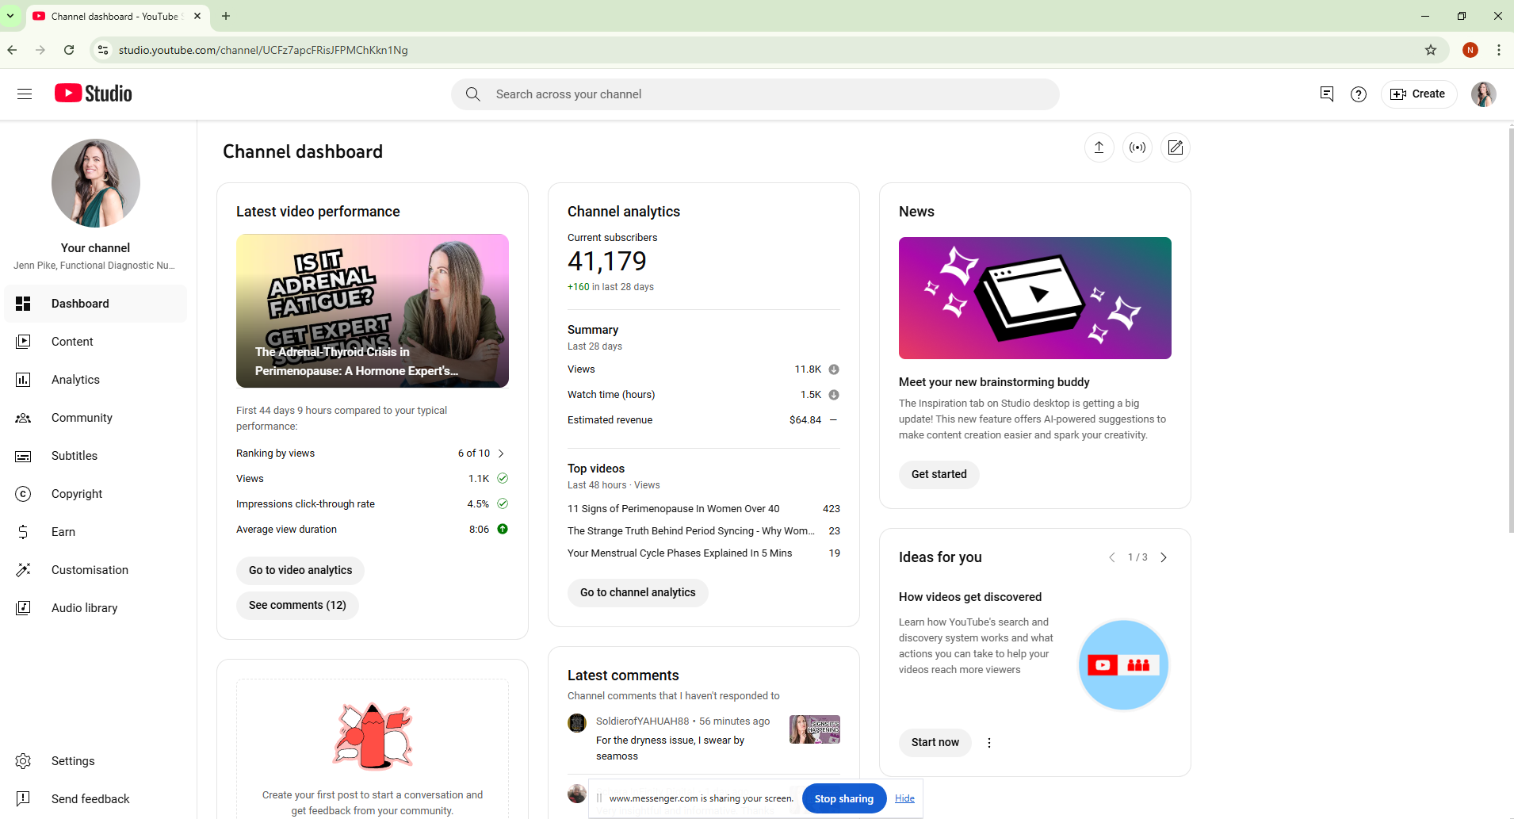Click the Views down-arrow indicator icon
1514x819 pixels.
(834, 369)
